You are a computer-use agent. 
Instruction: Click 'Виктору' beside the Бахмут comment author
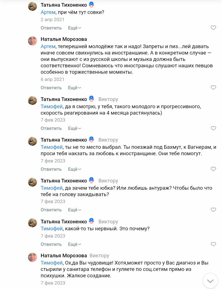click(x=108, y=140)
